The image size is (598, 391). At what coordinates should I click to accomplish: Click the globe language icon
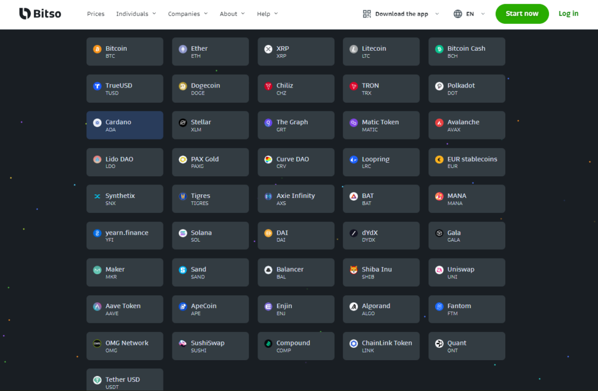(x=458, y=14)
